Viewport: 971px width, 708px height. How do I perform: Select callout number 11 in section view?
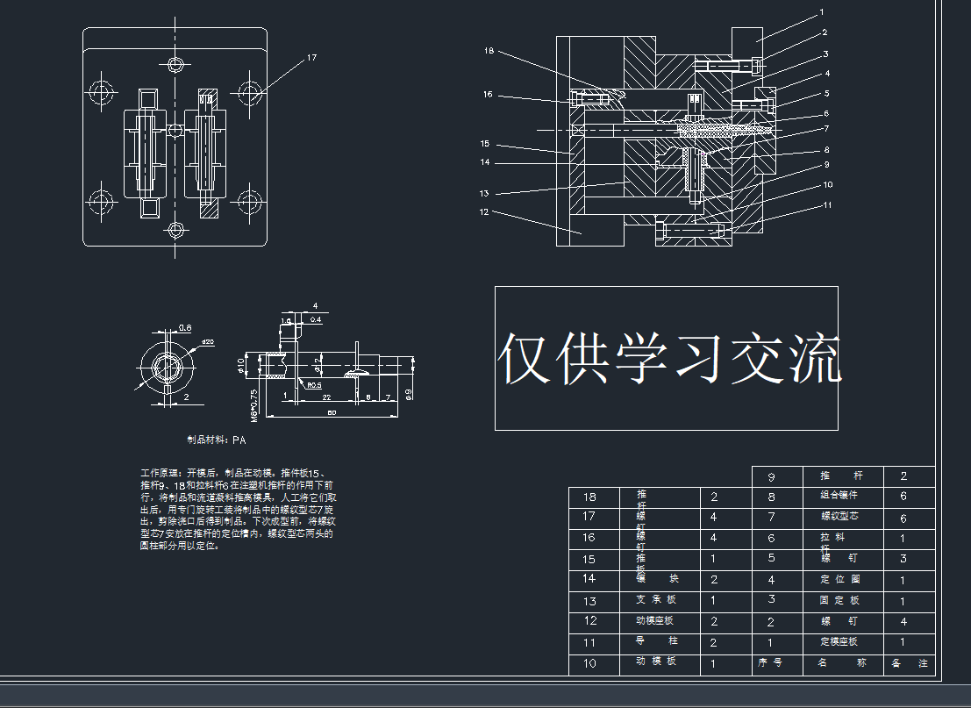826,205
